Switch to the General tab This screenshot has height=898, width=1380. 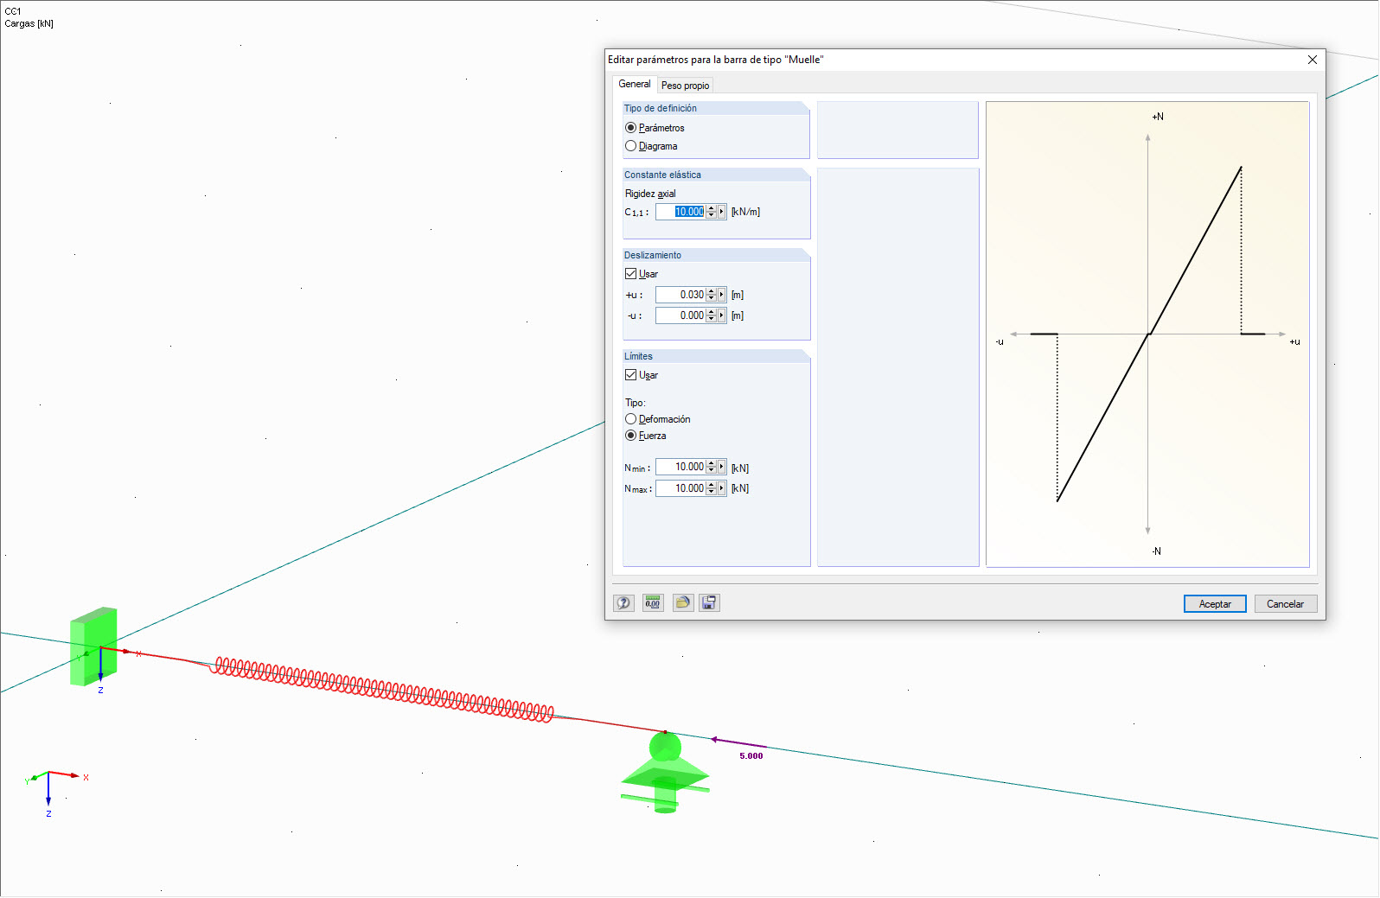[635, 84]
